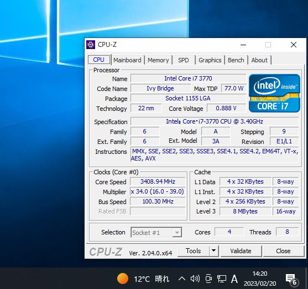Image resolution: width=308 pixels, height=289 pixels.
Task: Expand the Tools dropdown arrow
Action: pos(214,251)
